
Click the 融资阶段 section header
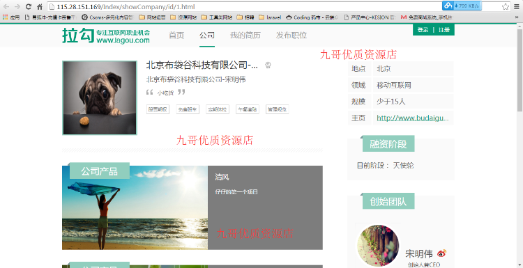pos(388,144)
